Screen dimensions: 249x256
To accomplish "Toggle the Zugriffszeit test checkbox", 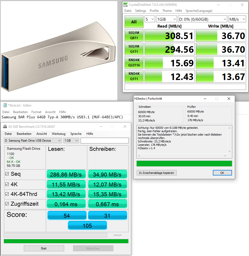I will 7,204.
